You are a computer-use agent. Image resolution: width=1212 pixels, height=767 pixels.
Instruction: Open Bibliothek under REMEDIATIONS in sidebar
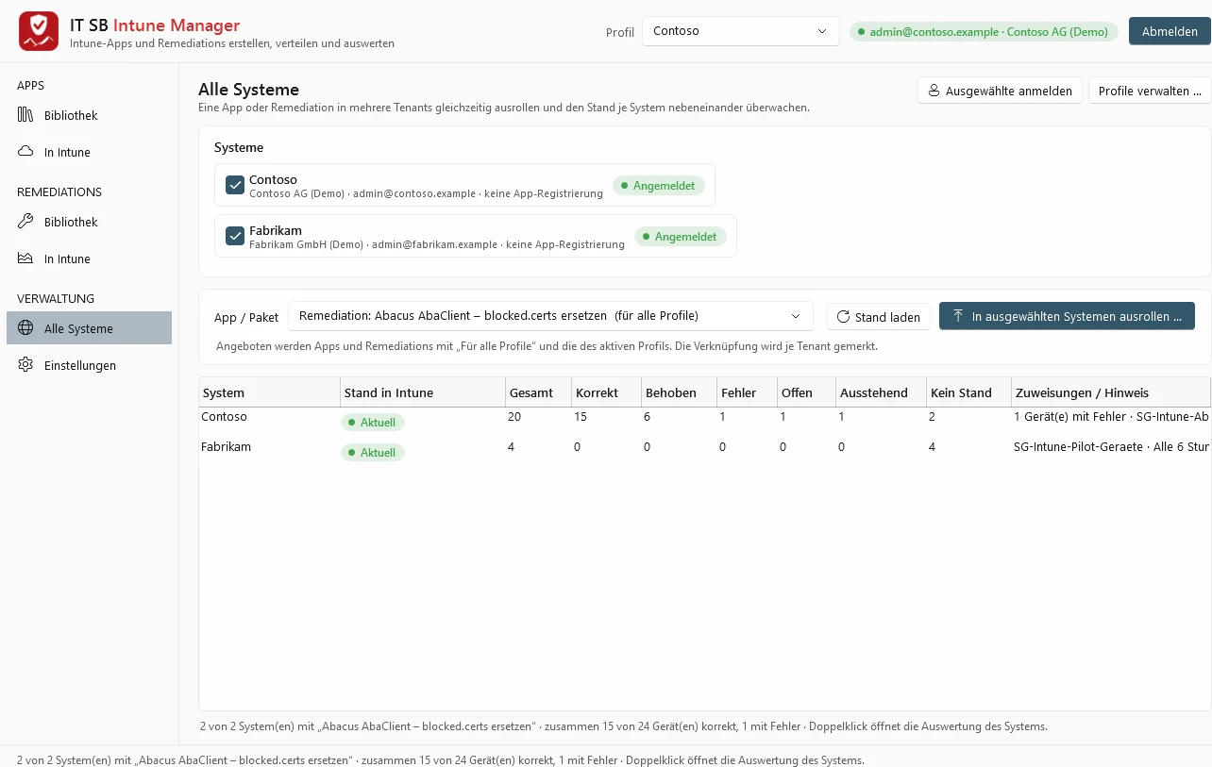[89, 222]
